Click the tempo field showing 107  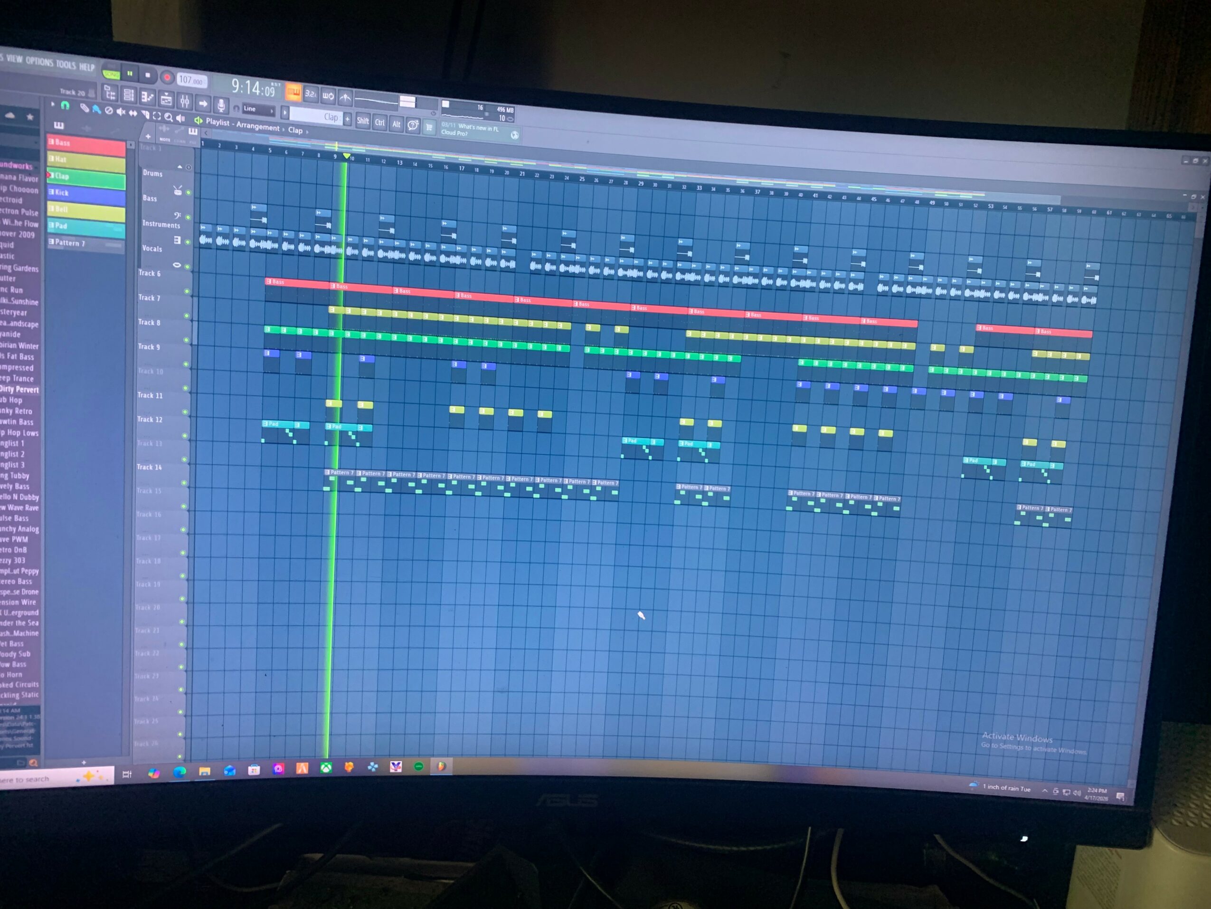191,81
